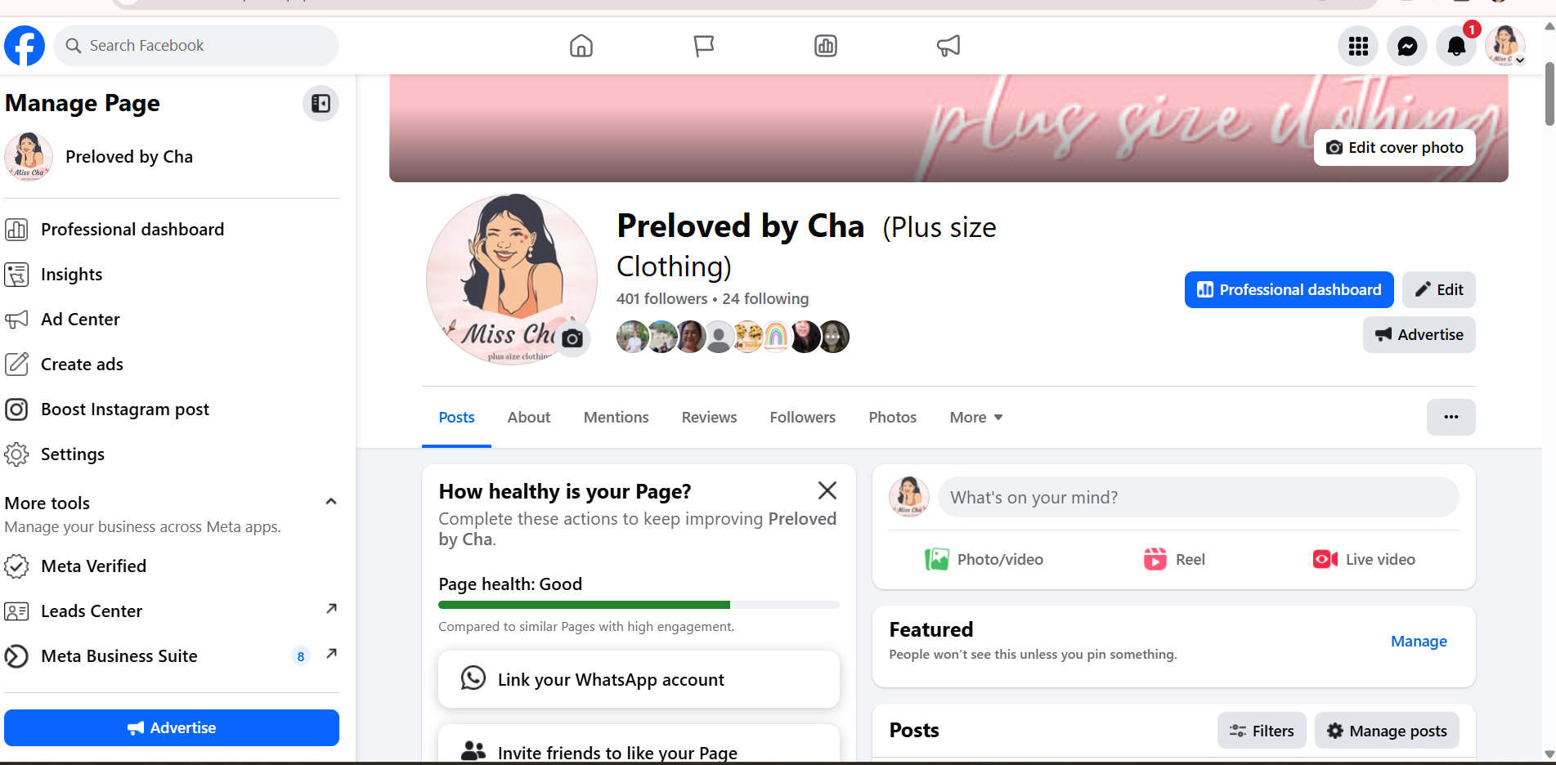The height and width of the screenshot is (765, 1556).
Task: Open the Messenger chat icon
Action: (1407, 46)
